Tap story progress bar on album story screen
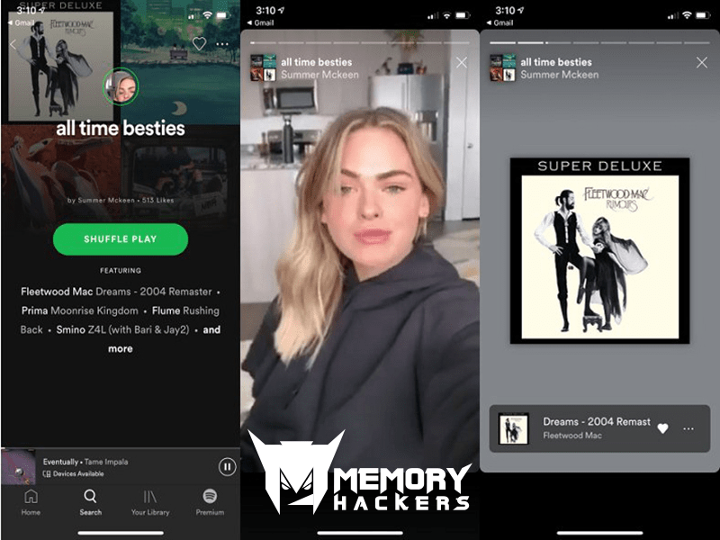This screenshot has height=540, width=720. tap(599, 42)
